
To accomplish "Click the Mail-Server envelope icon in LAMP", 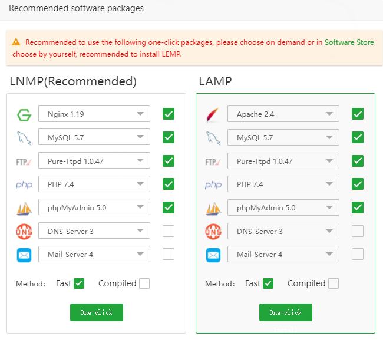I will [x=213, y=255].
